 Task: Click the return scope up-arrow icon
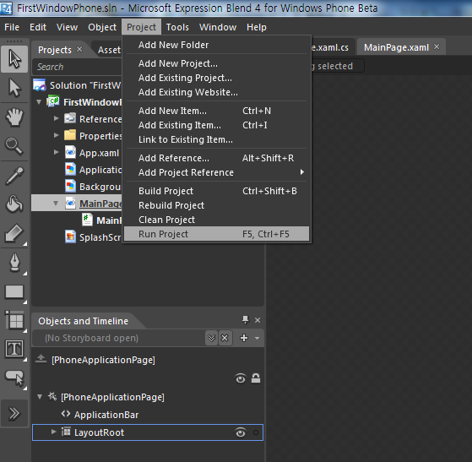(x=41, y=359)
